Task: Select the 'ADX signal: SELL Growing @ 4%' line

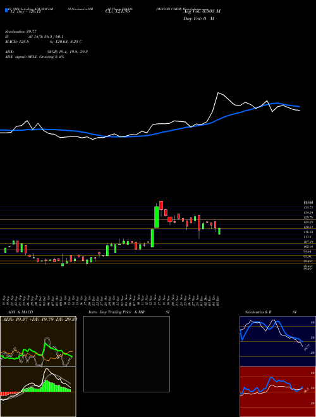Action: point(35,57)
